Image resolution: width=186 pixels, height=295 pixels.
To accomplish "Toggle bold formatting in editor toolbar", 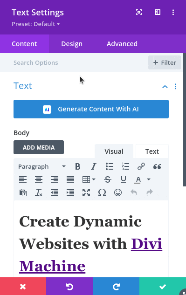I will coord(77,166).
